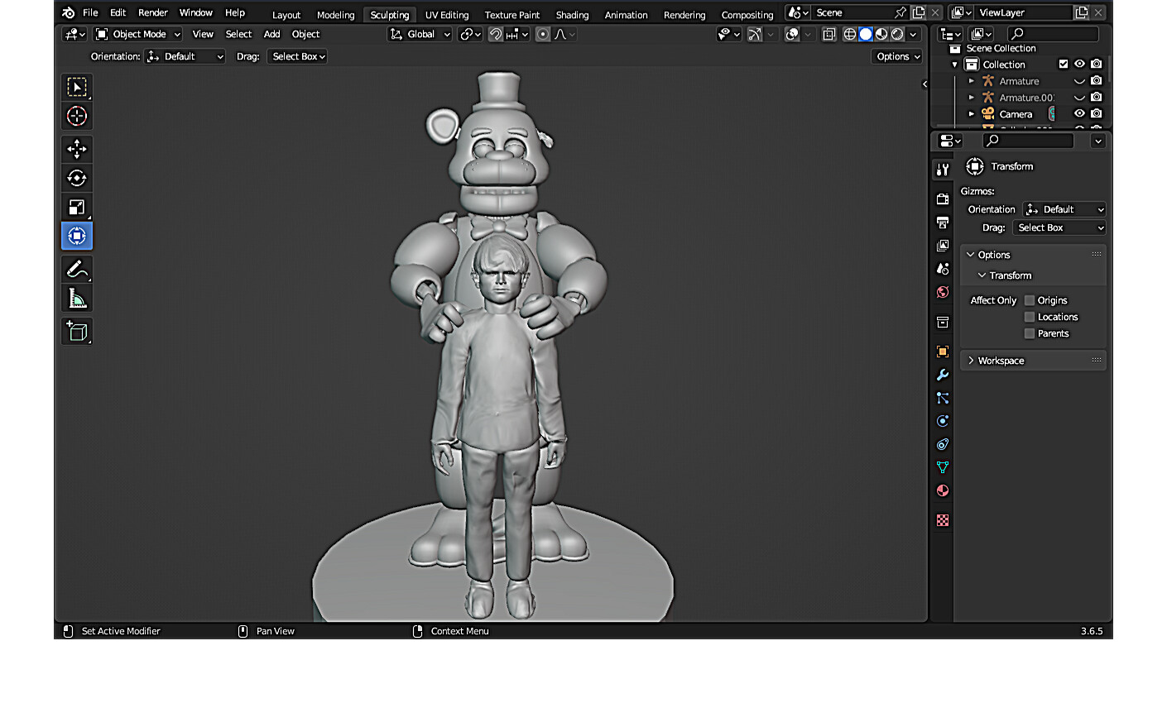Switch to the UV Editing workspace tab

coord(447,15)
